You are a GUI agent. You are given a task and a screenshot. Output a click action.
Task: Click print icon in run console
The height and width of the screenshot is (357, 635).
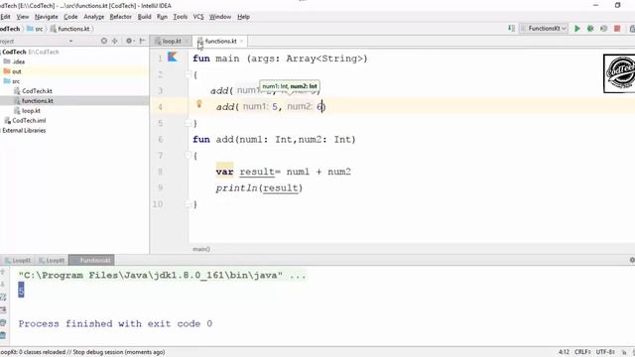[3, 322]
